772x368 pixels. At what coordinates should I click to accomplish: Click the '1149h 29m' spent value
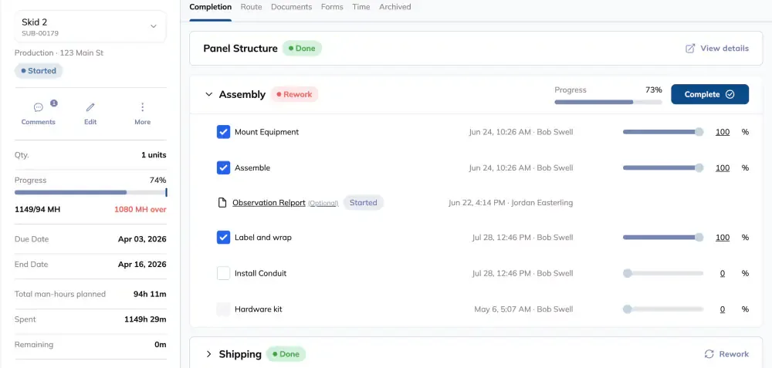[145, 319]
